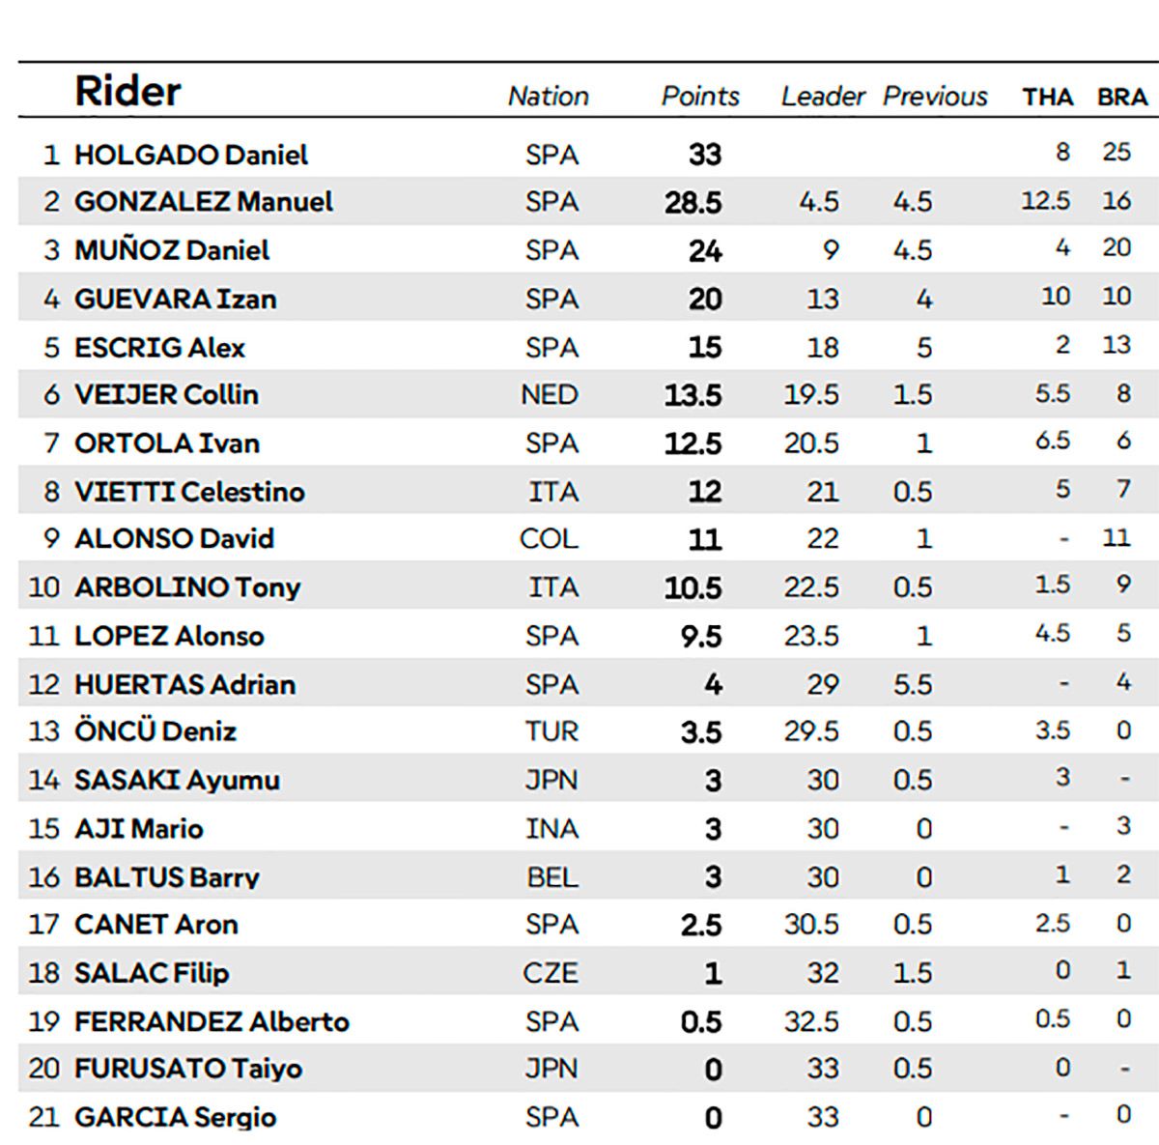Viewport: 1159px width, 1145px height.
Task: Open GUEVARA Izan's entry
Action: (176, 299)
